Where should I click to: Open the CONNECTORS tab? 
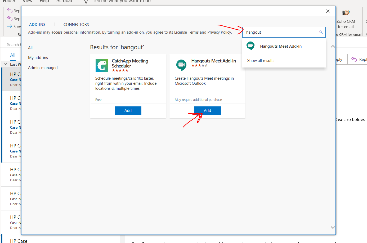coord(76,25)
